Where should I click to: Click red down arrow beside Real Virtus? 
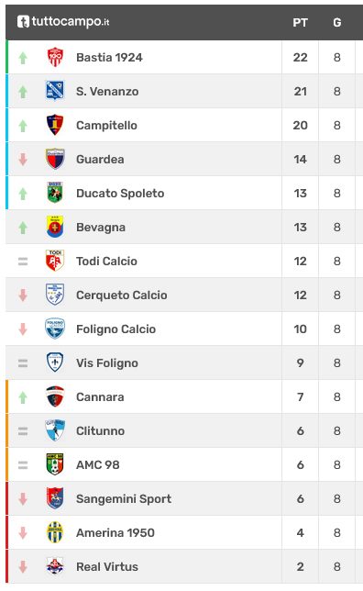23,566
